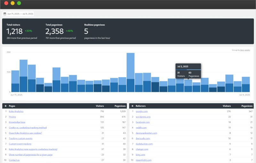Click the 276 visitors cell for google.com

229,111
